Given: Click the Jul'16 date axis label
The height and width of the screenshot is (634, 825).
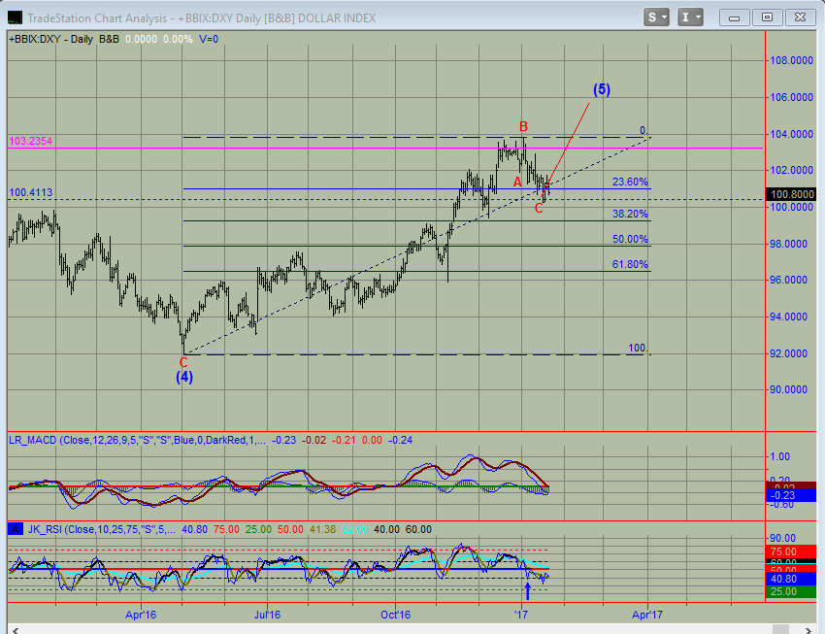Looking at the screenshot, I should click(x=267, y=615).
